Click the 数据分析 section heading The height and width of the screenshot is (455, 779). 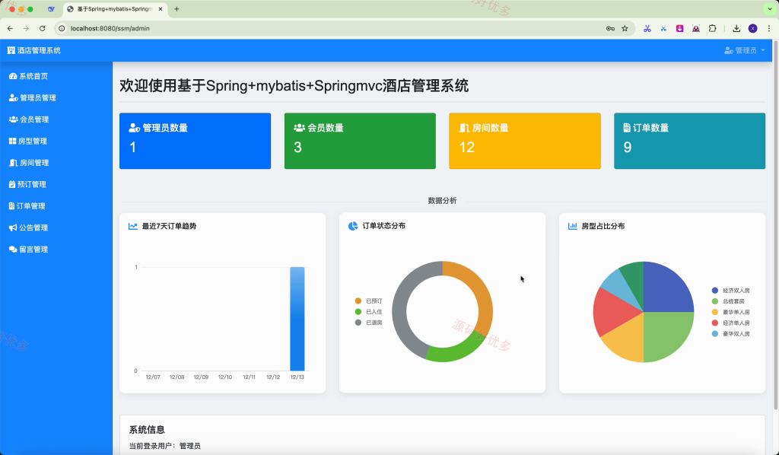point(442,201)
